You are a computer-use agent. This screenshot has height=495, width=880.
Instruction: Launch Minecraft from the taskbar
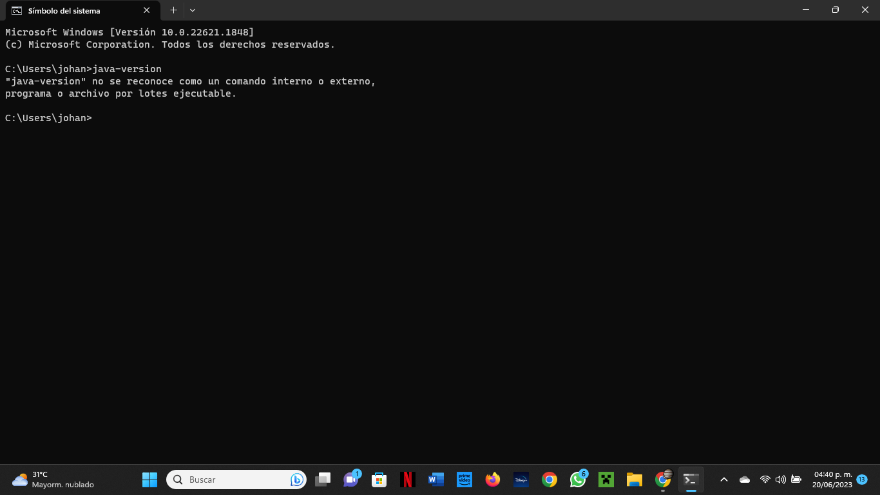coord(606,480)
